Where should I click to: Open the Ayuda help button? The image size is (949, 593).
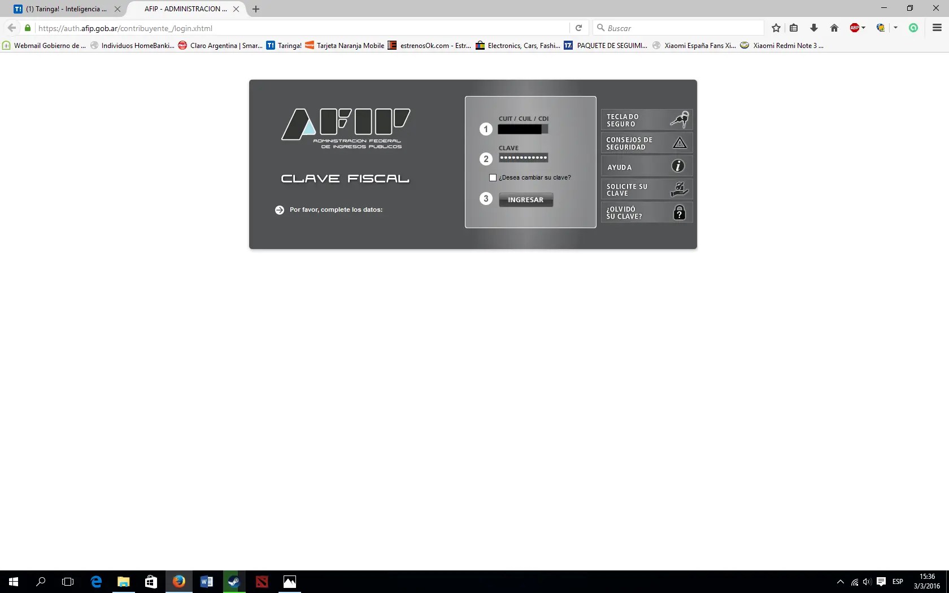[x=647, y=166]
